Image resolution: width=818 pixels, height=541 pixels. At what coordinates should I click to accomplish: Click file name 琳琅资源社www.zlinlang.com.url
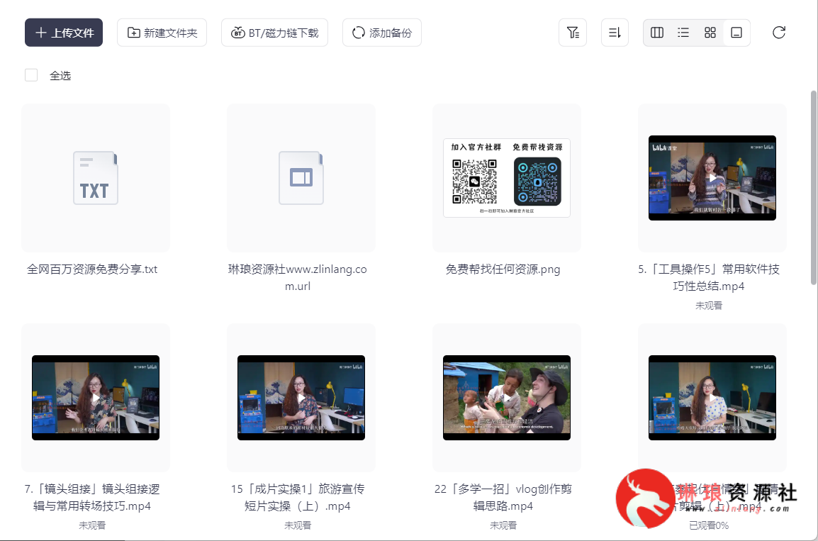(298, 277)
